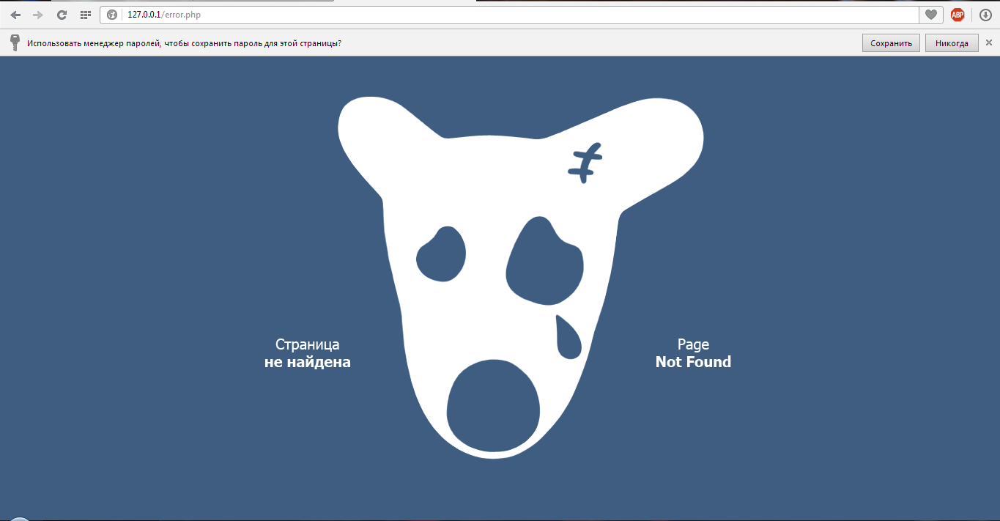Reload the error.php page
This screenshot has width=1000, height=521.
(x=62, y=15)
